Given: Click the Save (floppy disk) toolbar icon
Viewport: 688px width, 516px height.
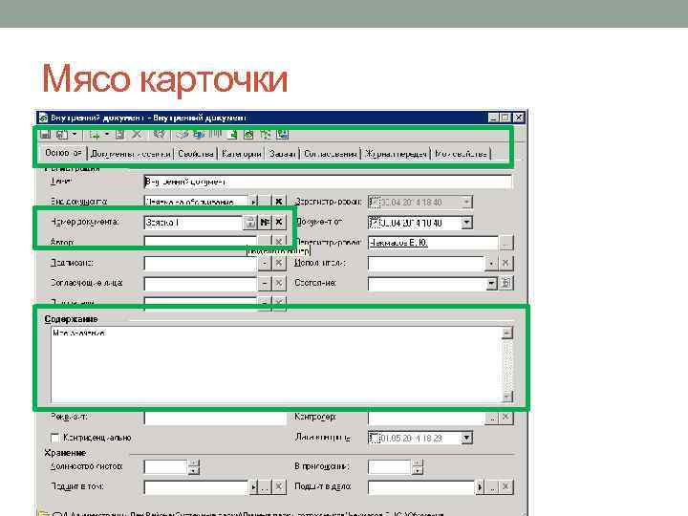Looking at the screenshot, I should [x=45, y=135].
